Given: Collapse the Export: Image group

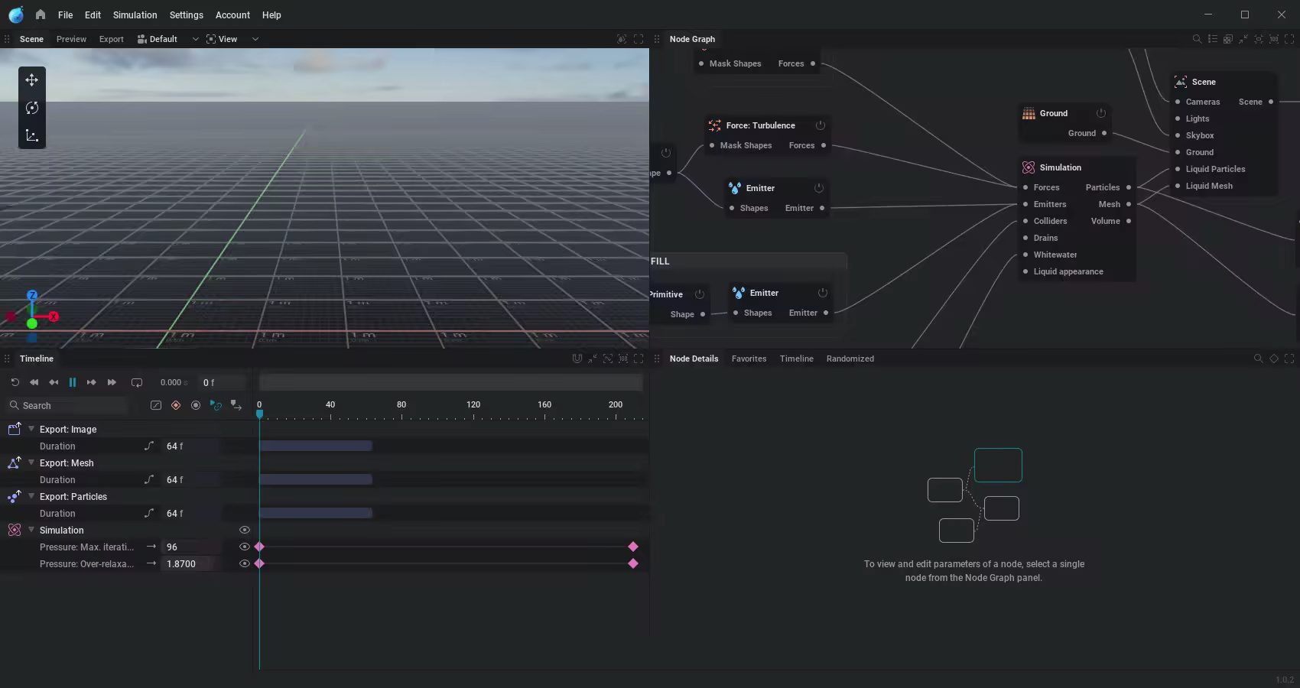Looking at the screenshot, I should (x=31, y=429).
